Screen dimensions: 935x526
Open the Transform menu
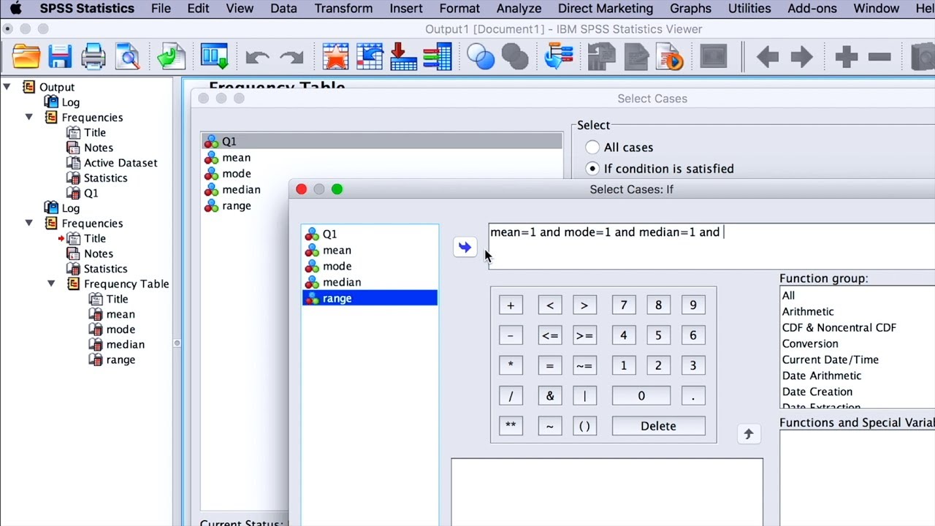343,9
